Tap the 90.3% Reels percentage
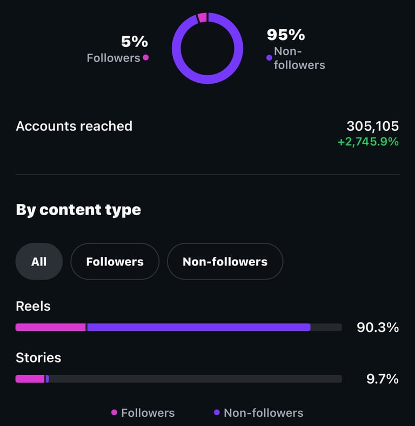This screenshot has height=426, width=415. (x=378, y=328)
